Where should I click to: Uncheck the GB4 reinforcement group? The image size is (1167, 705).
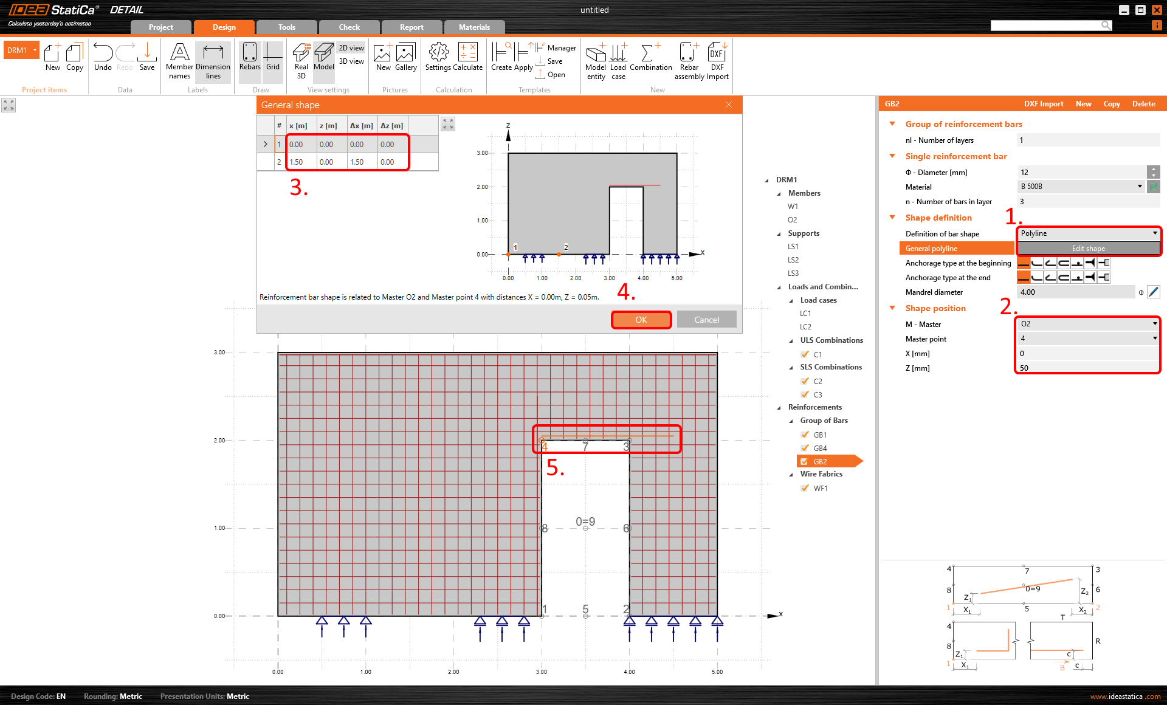[x=805, y=448]
